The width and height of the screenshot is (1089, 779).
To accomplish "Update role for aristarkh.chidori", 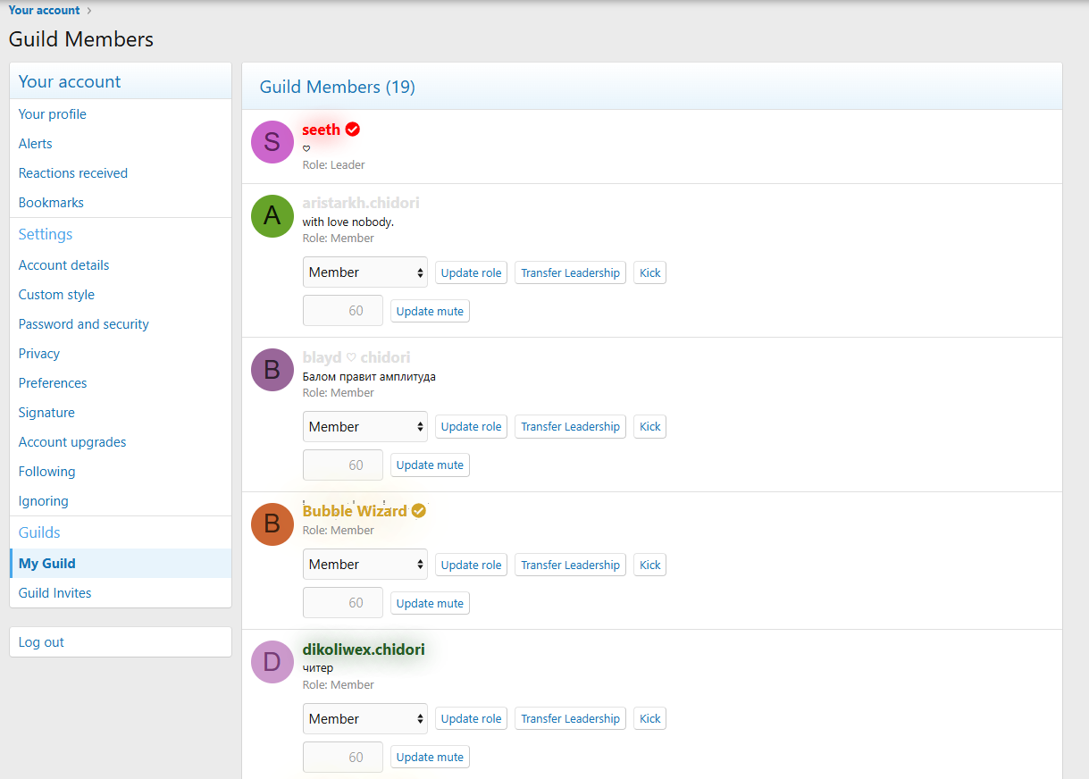I will click(472, 272).
